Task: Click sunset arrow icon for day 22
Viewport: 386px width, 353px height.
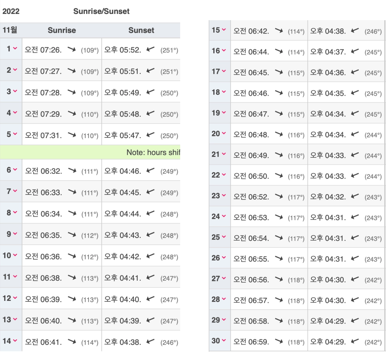Action: (355, 175)
